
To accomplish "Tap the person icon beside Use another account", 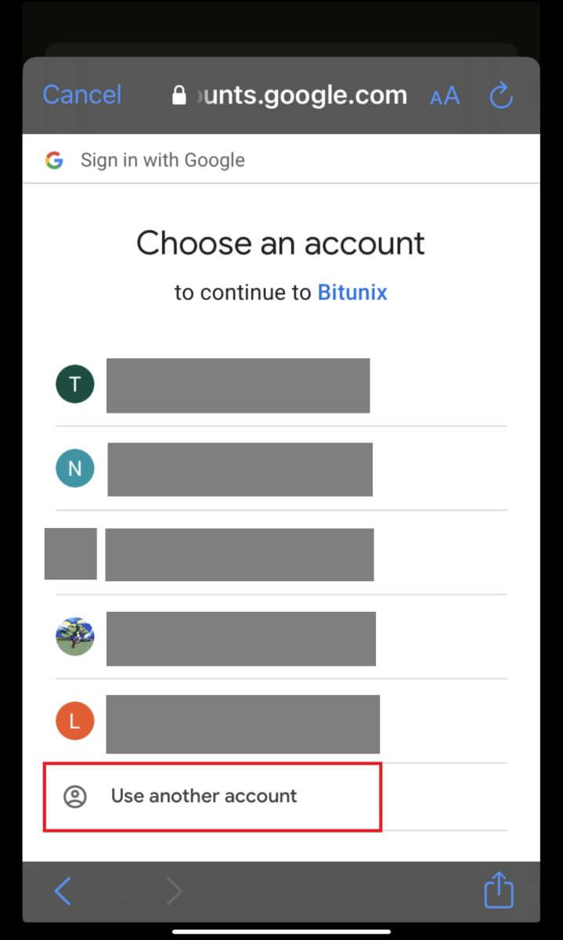I will [x=76, y=796].
